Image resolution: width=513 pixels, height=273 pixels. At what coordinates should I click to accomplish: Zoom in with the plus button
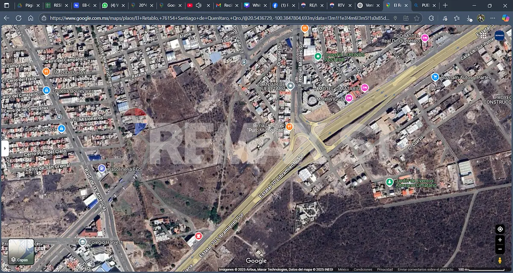[500, 240]
